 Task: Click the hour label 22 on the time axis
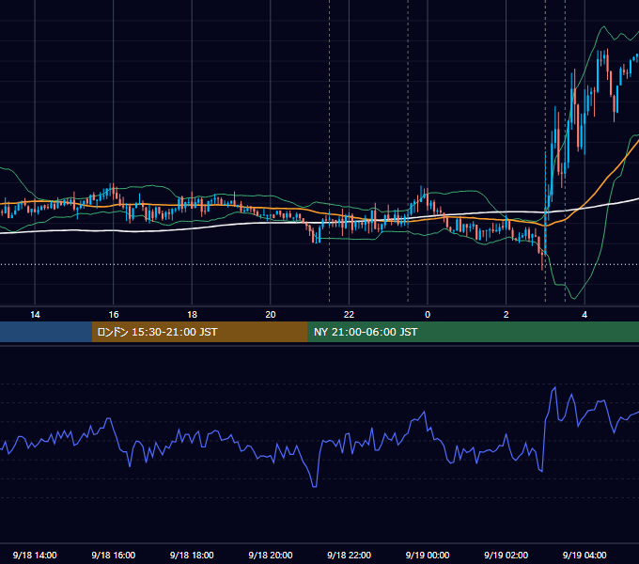349,315
